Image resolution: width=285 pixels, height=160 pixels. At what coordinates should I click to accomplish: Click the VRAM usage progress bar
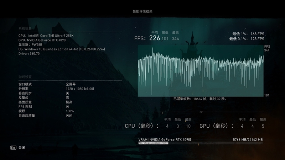point(201,143)
